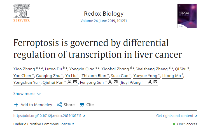Expand the Show more section

pyautogui.click(x=27, y=94)
